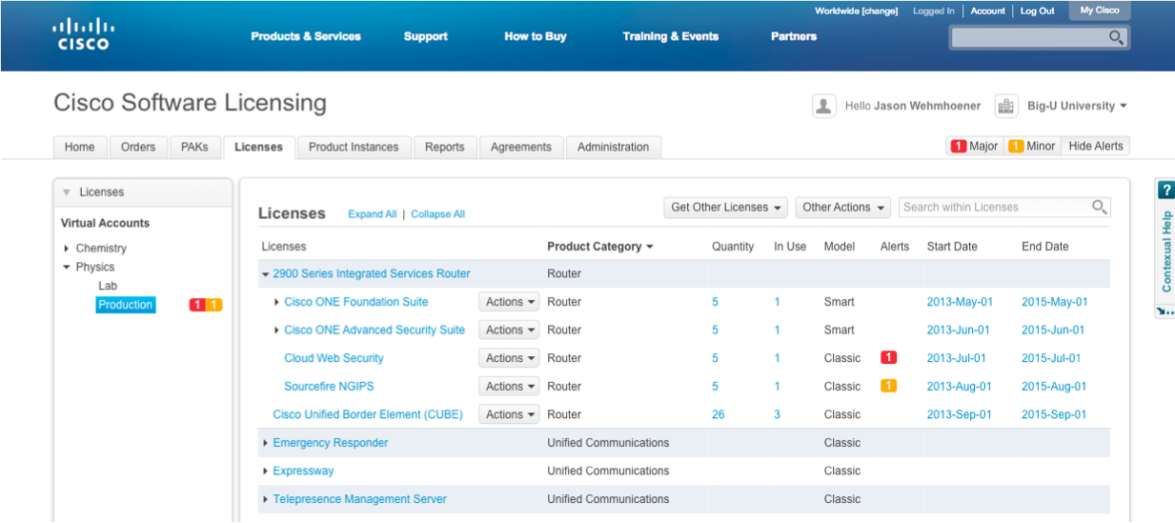Viewport: 1175px width, 523px height.
Task: Open the Other Actions dropdown
Action: pos(843,207)
